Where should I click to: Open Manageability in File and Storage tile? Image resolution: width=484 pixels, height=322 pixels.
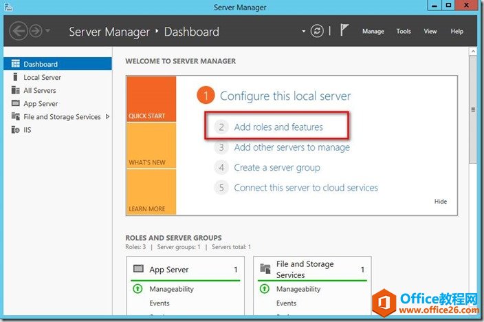(298, 289)
